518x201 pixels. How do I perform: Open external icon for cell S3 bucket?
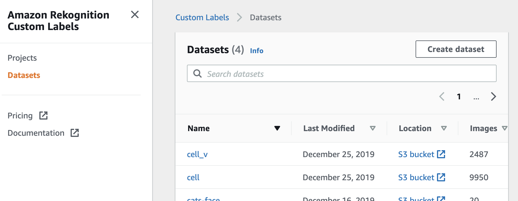[x=441, y=177]
